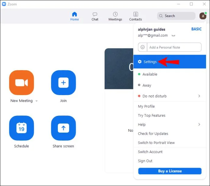The width and height of the screenshot is (210, 186).
Task: Open Settings from profile menu
Action: [x=170, y=62]
